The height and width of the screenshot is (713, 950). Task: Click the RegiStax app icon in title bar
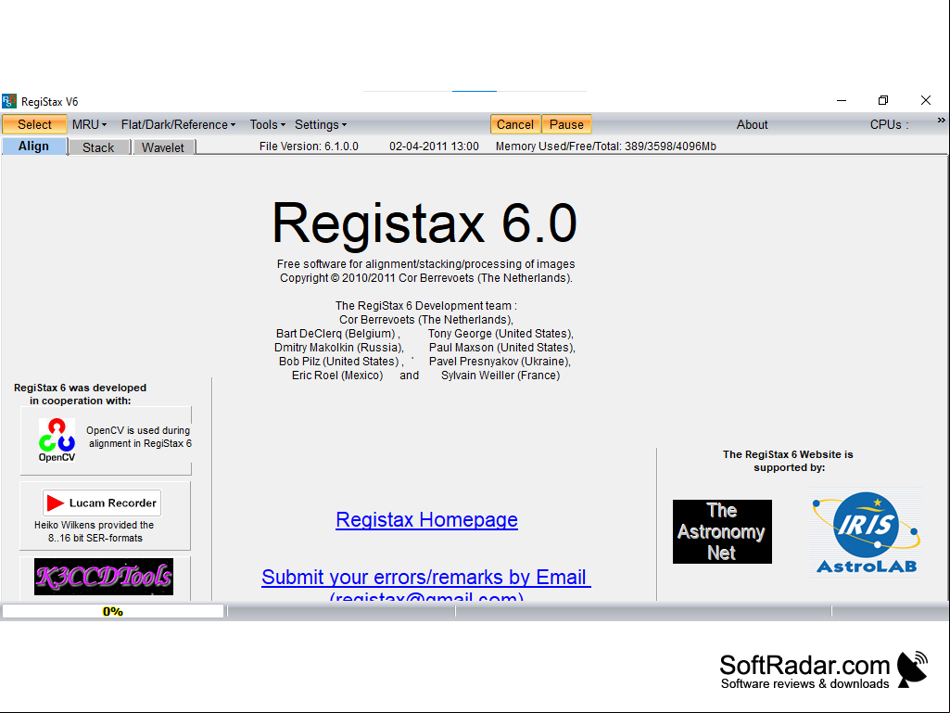point(9,101)
